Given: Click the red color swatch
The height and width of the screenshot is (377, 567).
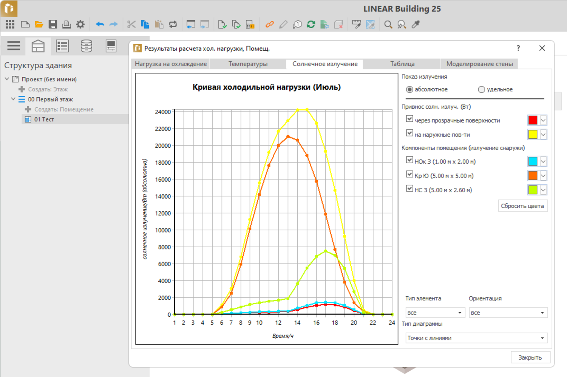Looking at the screenshot, I should coord(533,120).
